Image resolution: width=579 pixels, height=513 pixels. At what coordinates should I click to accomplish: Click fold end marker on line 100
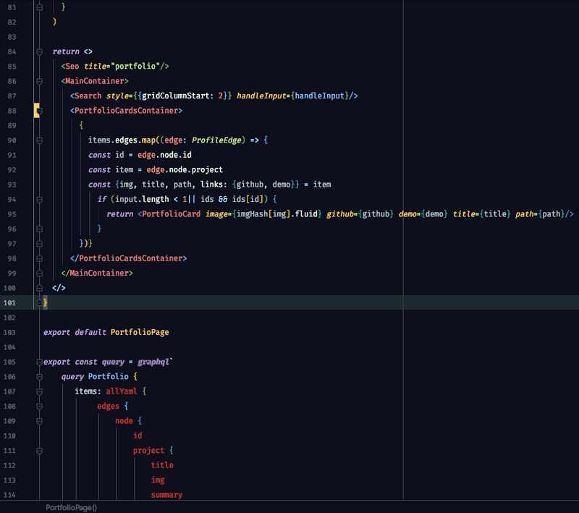40,288
